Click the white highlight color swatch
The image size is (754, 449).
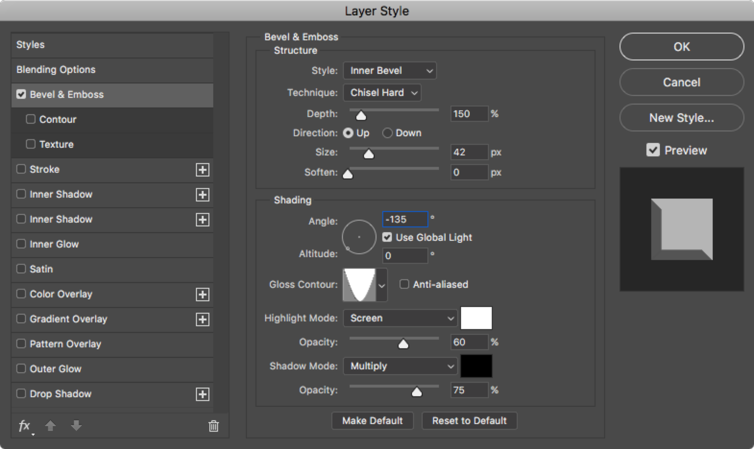(476, 318)
